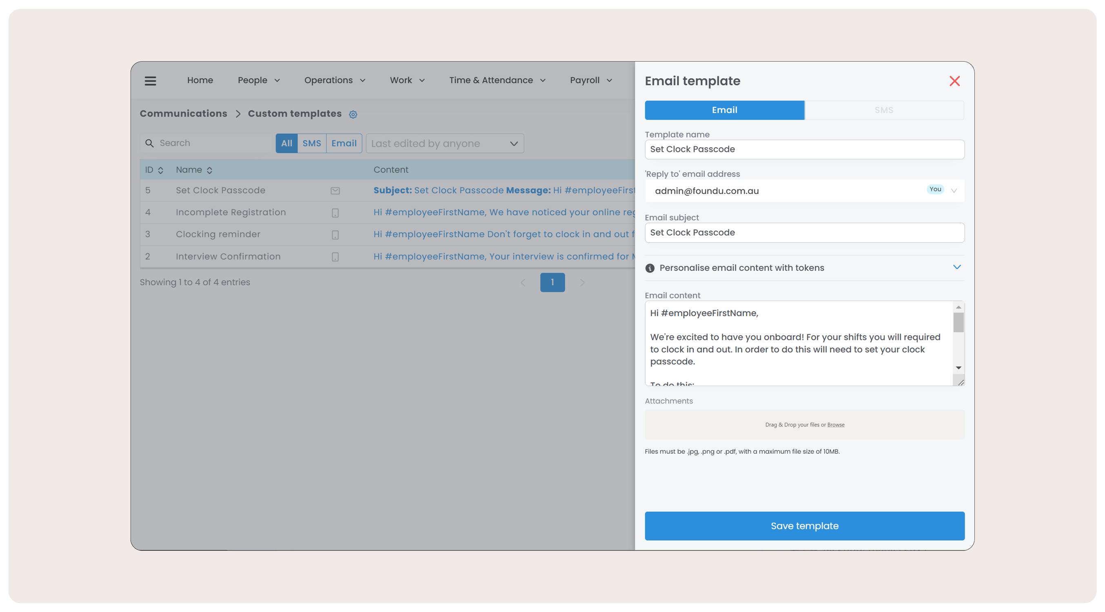This screenshot has height=612, width=1105.
Task: Click the info icon beside Personalise email content
Action: [x=650, y=268]
